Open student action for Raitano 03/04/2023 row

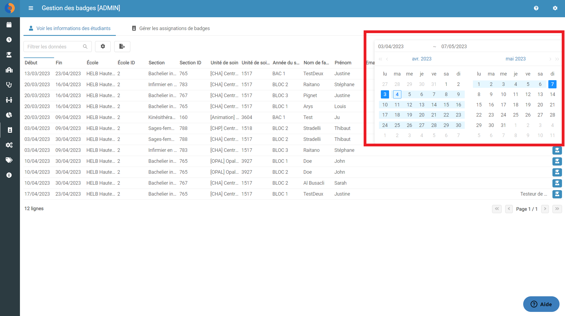(x=557, y=150)
